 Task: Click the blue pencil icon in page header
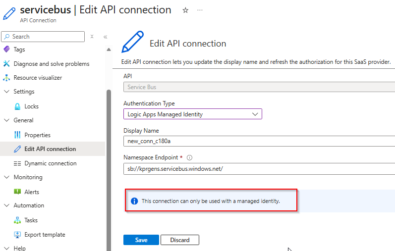point(9,13)
